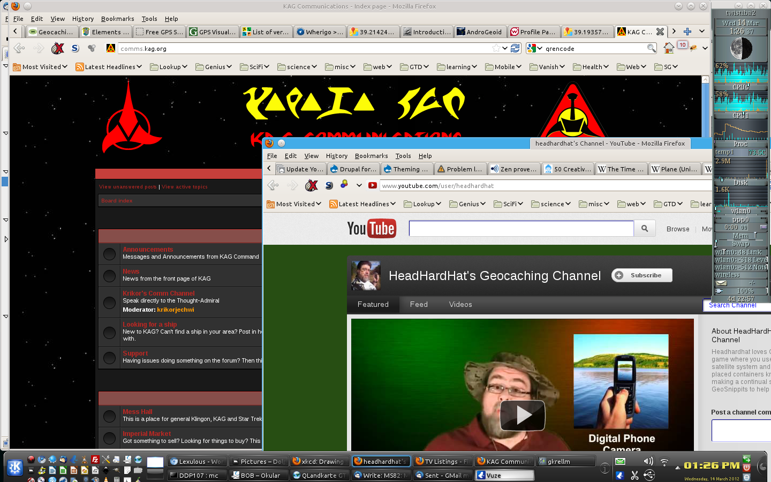Screen dimensions: 771x482
Task: Click the magnifier icon in qrencode search box
Action: click(x=651, y=48)
